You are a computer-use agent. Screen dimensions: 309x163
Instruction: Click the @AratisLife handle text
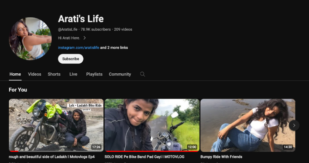[68, 29]
